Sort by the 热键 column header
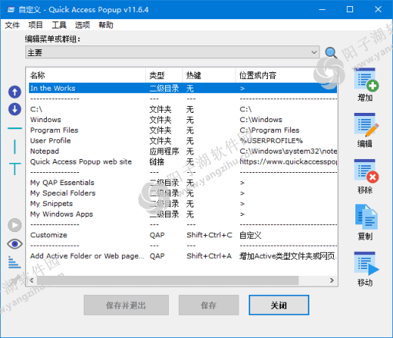 point(209,75)
